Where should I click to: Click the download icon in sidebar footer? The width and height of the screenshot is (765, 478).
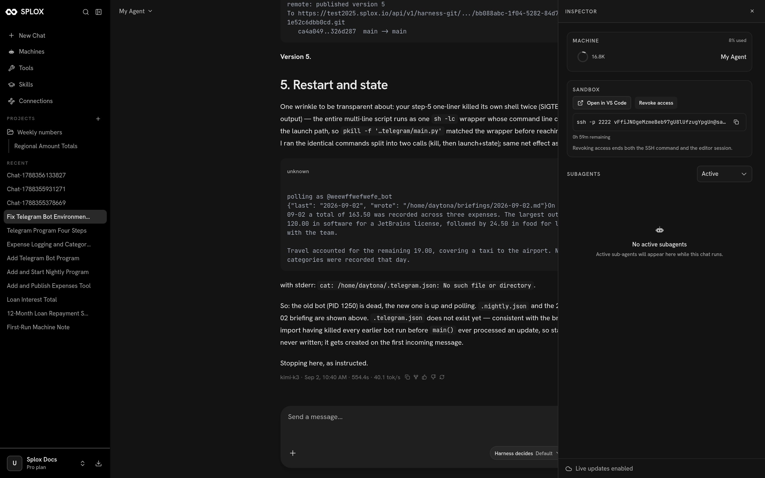[99, 463]
